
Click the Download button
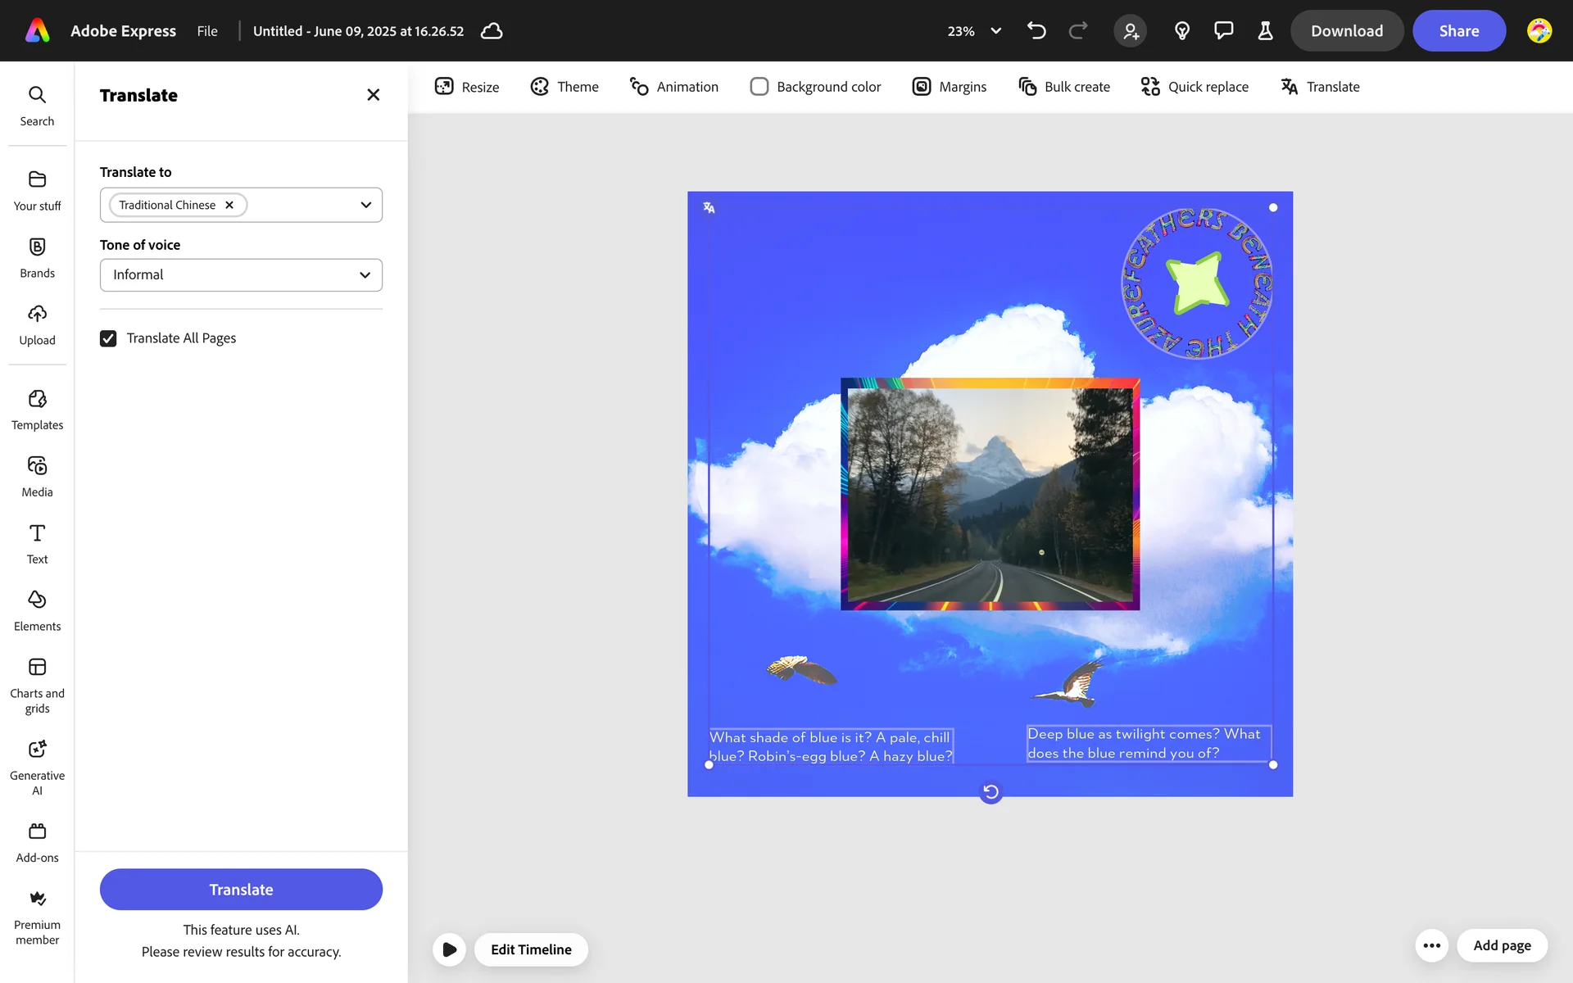(x=1346, y=31)
